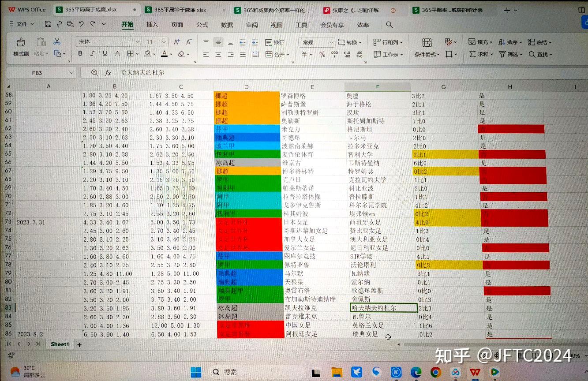Toggle top vertical alignment
This screenshot has height=381, width=588.
click(x=206, y=42)
